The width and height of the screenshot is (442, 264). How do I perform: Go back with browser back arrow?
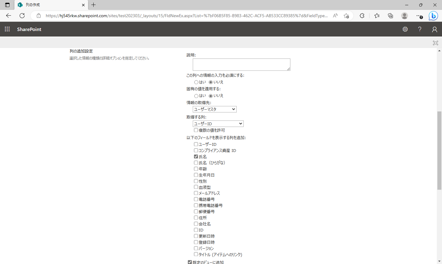(x=9, y=16)
